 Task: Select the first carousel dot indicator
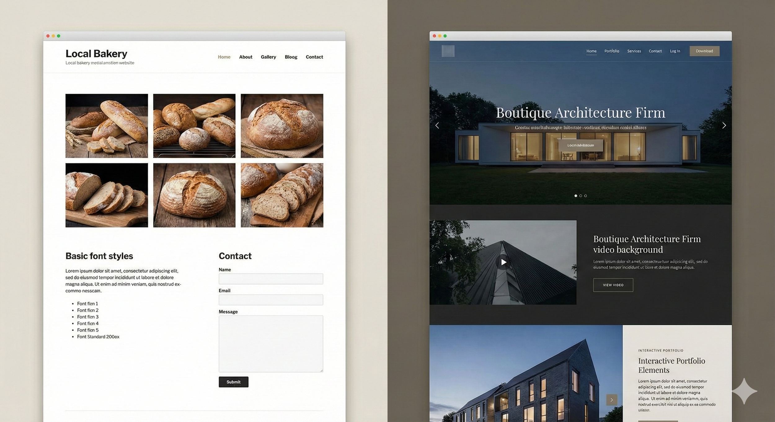tap(576, 196)
